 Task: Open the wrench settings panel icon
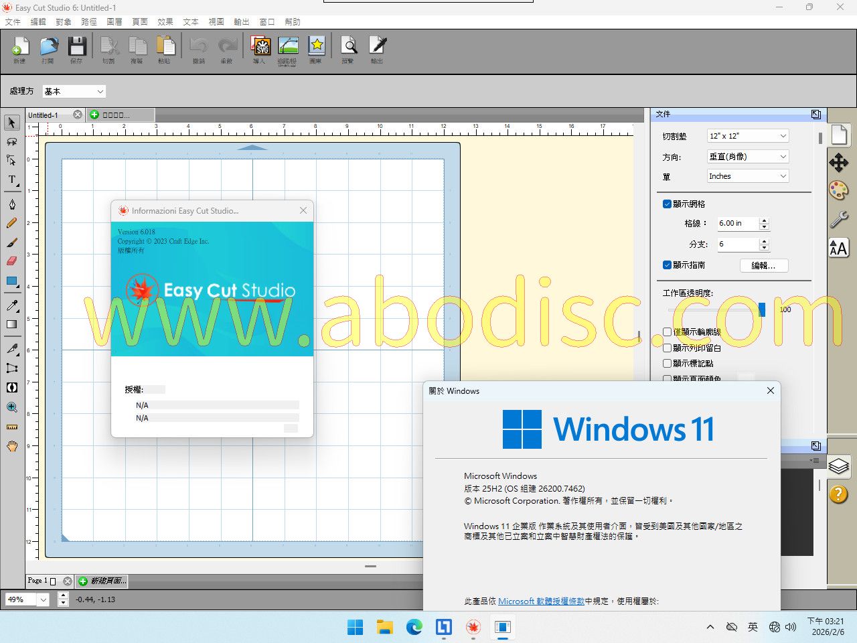pyautogui.click(x=838, y=219)
